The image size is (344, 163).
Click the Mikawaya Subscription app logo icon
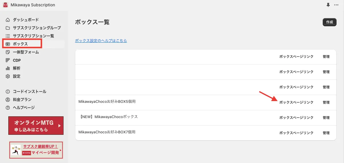pos(5,5)
